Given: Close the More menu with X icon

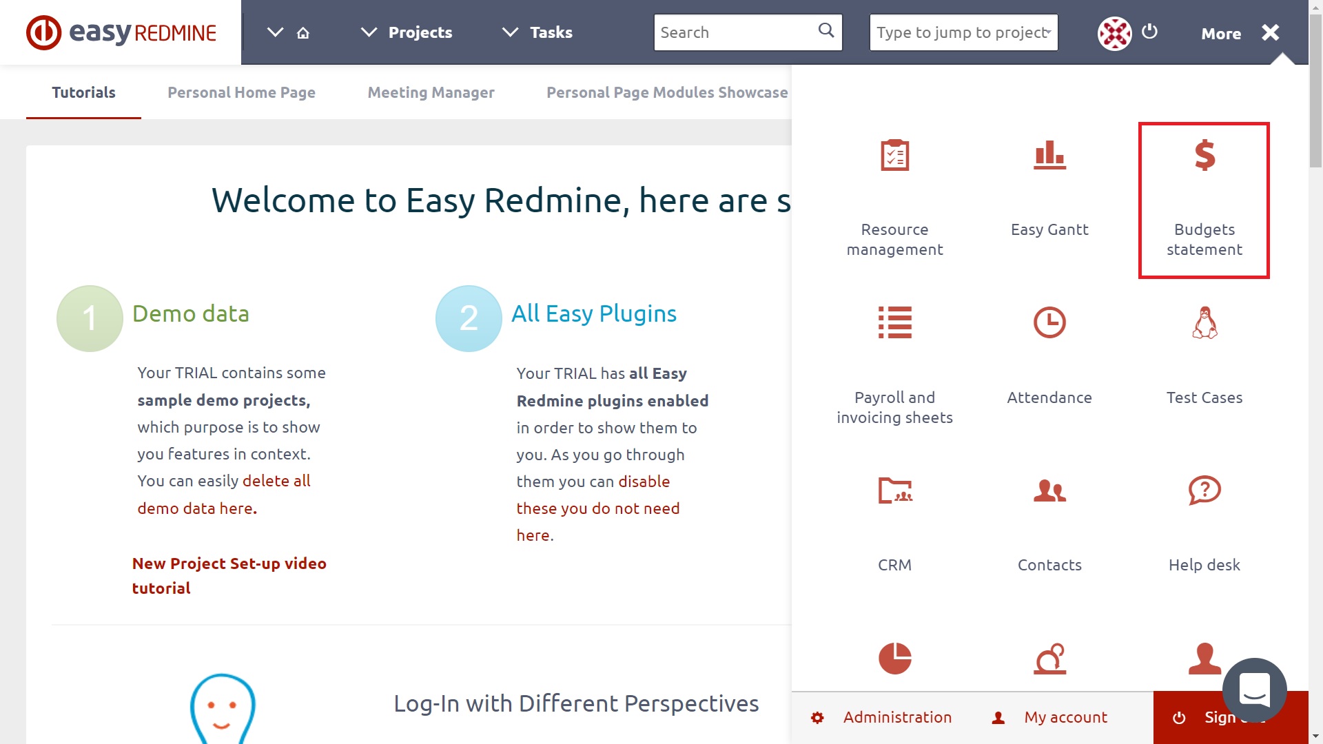Looking at the screenshot, I should [1271, 32].
